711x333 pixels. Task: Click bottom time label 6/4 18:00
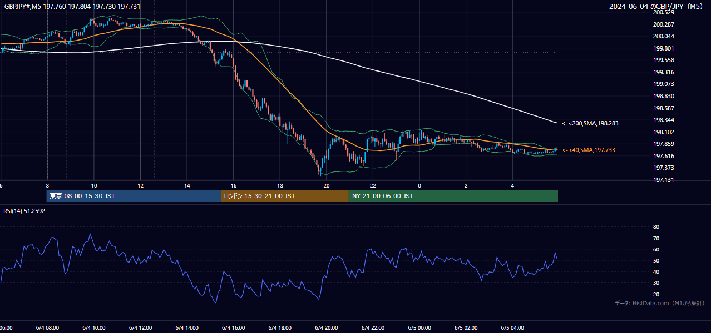(x=280, y=327)
